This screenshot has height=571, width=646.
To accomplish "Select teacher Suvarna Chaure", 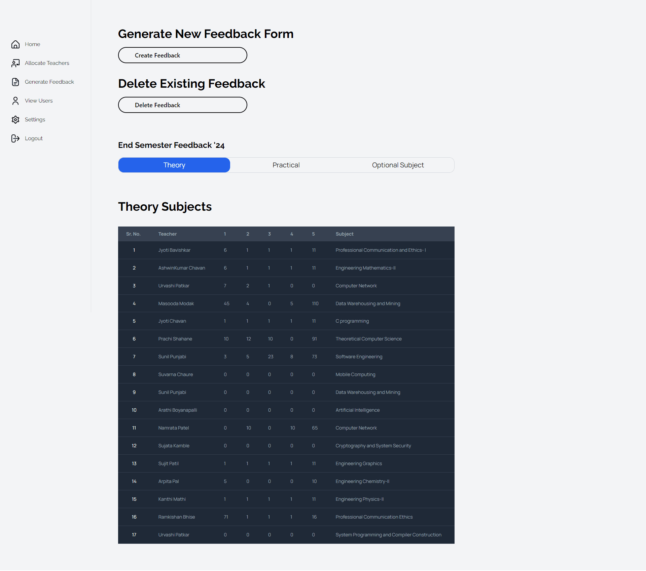I will coord(175,374).
